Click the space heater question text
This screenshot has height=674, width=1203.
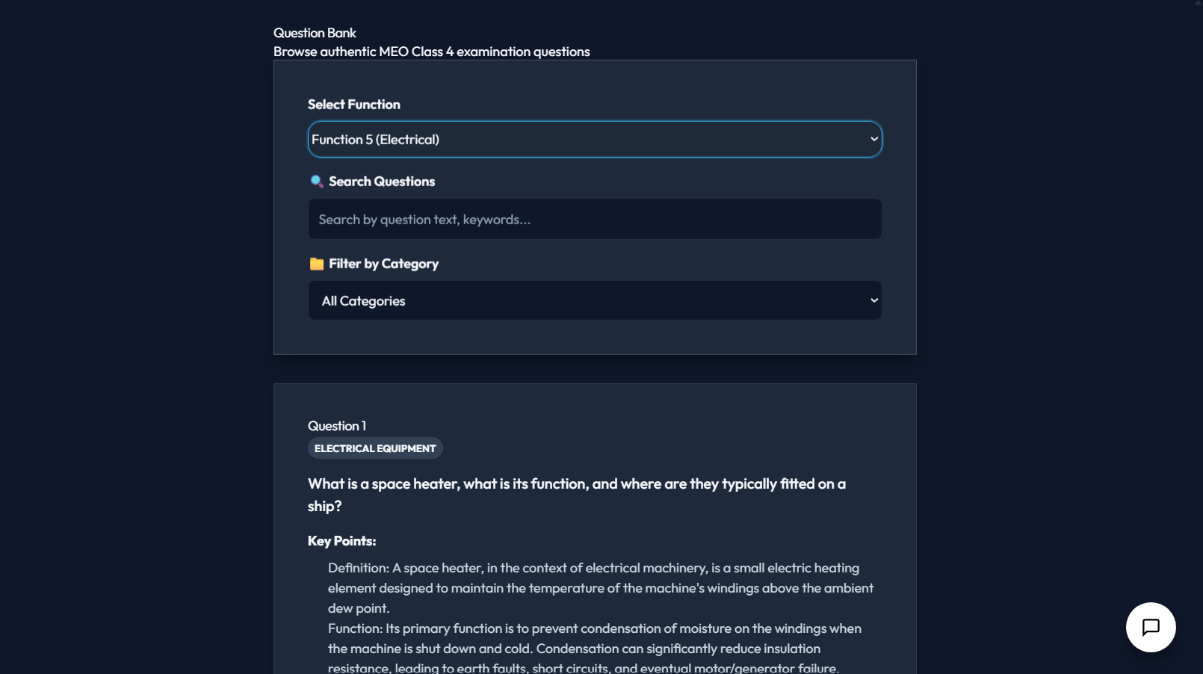[x=576, y=494]
